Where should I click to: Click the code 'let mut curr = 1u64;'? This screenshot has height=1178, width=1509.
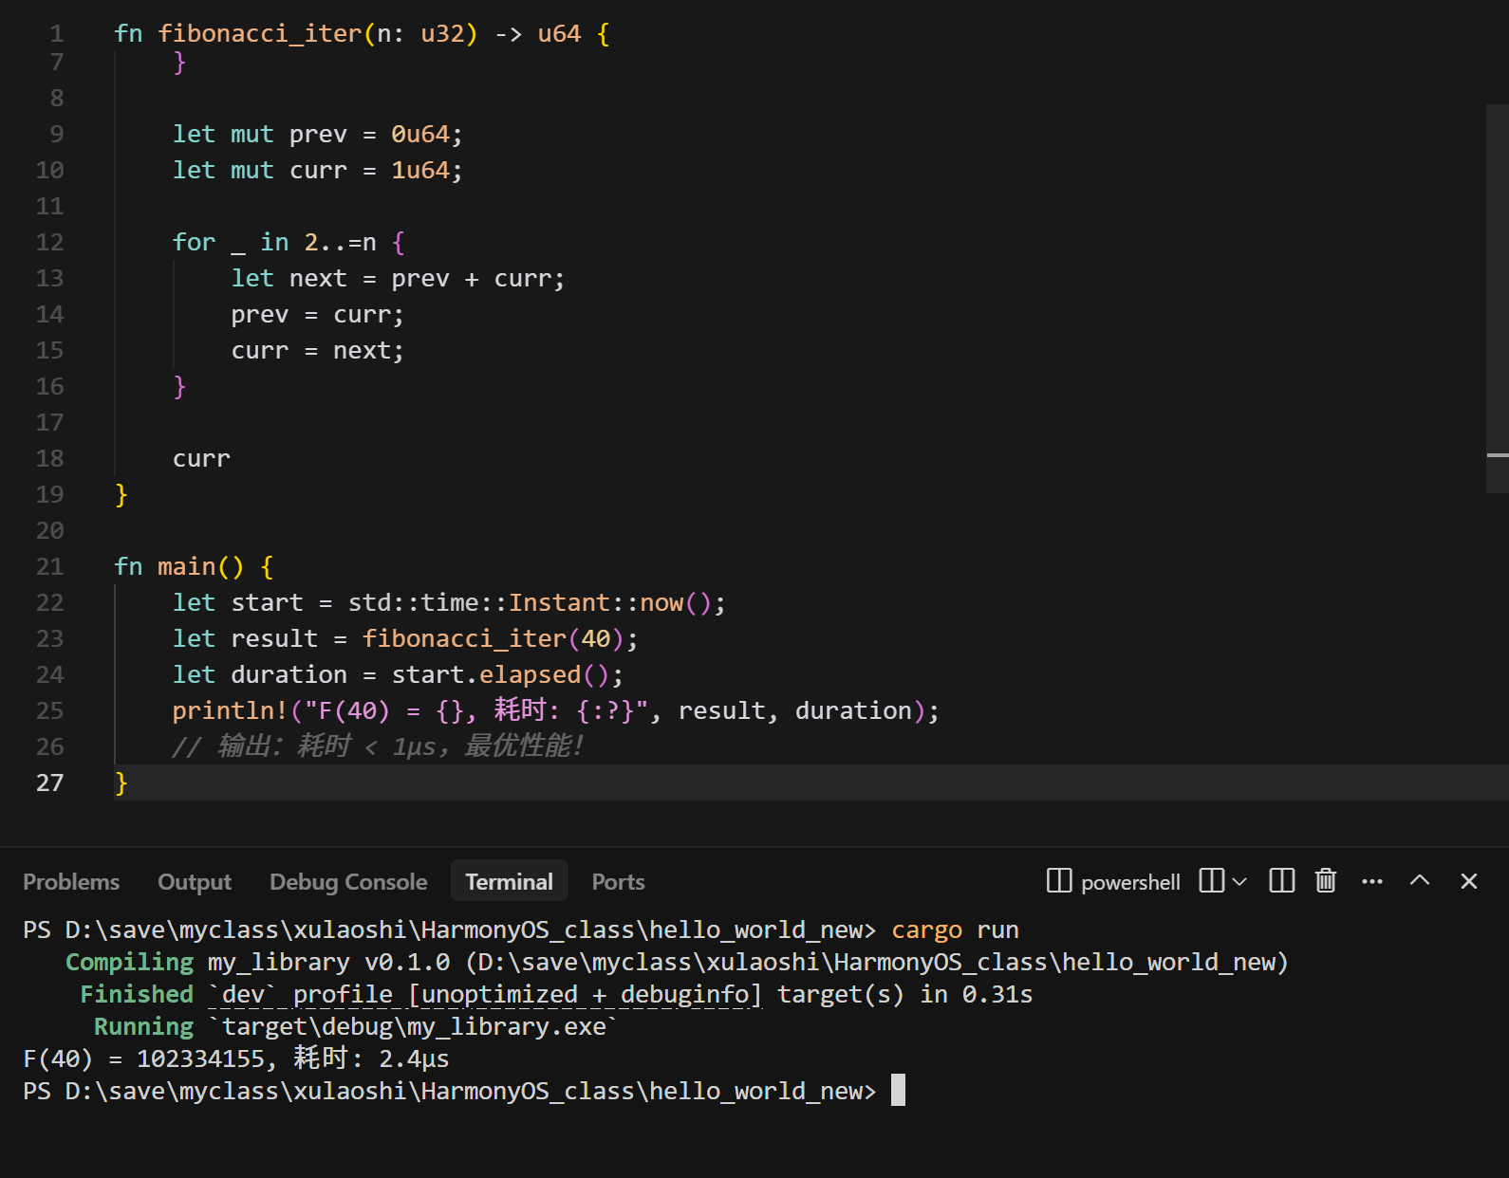(x=318, y=171)
